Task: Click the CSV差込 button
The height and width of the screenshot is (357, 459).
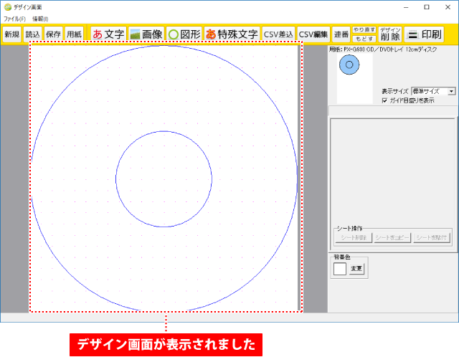Action: (278, 34)
